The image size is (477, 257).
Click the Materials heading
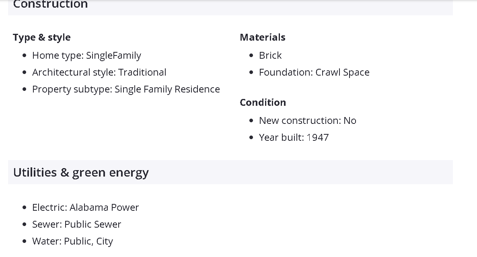(x=263, y=37)
